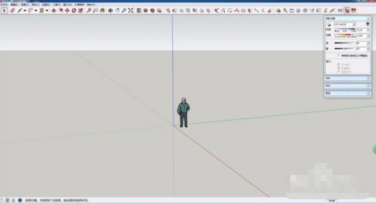Select the arrow Select tool
376x203 pixels.
5,10
